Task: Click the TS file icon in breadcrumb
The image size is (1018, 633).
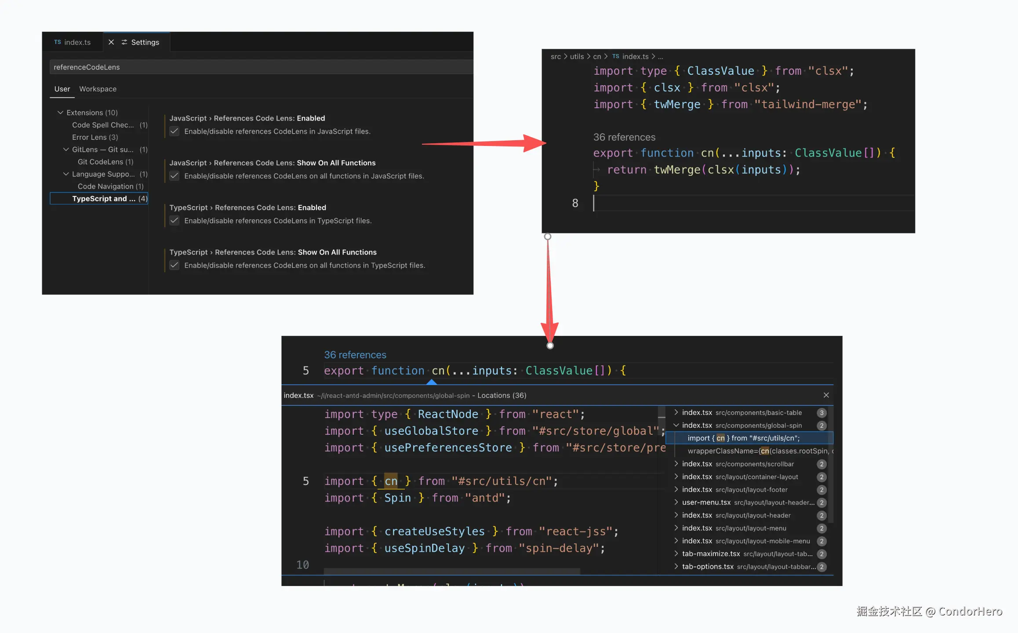Action: [616, 57]
